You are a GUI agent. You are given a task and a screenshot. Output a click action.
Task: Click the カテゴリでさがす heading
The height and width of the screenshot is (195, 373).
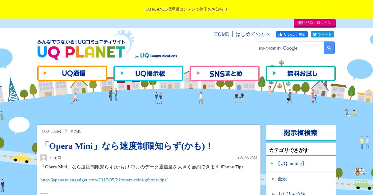(x=289, y=150)
